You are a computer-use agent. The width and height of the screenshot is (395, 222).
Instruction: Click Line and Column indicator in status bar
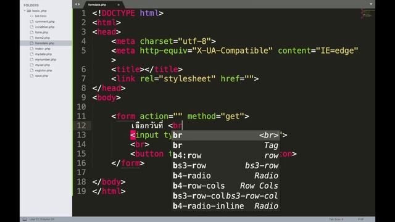[42, 220]
